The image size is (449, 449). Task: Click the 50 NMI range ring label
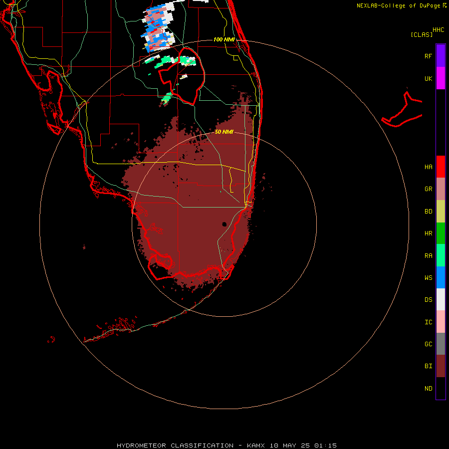(x=224, y=132)
